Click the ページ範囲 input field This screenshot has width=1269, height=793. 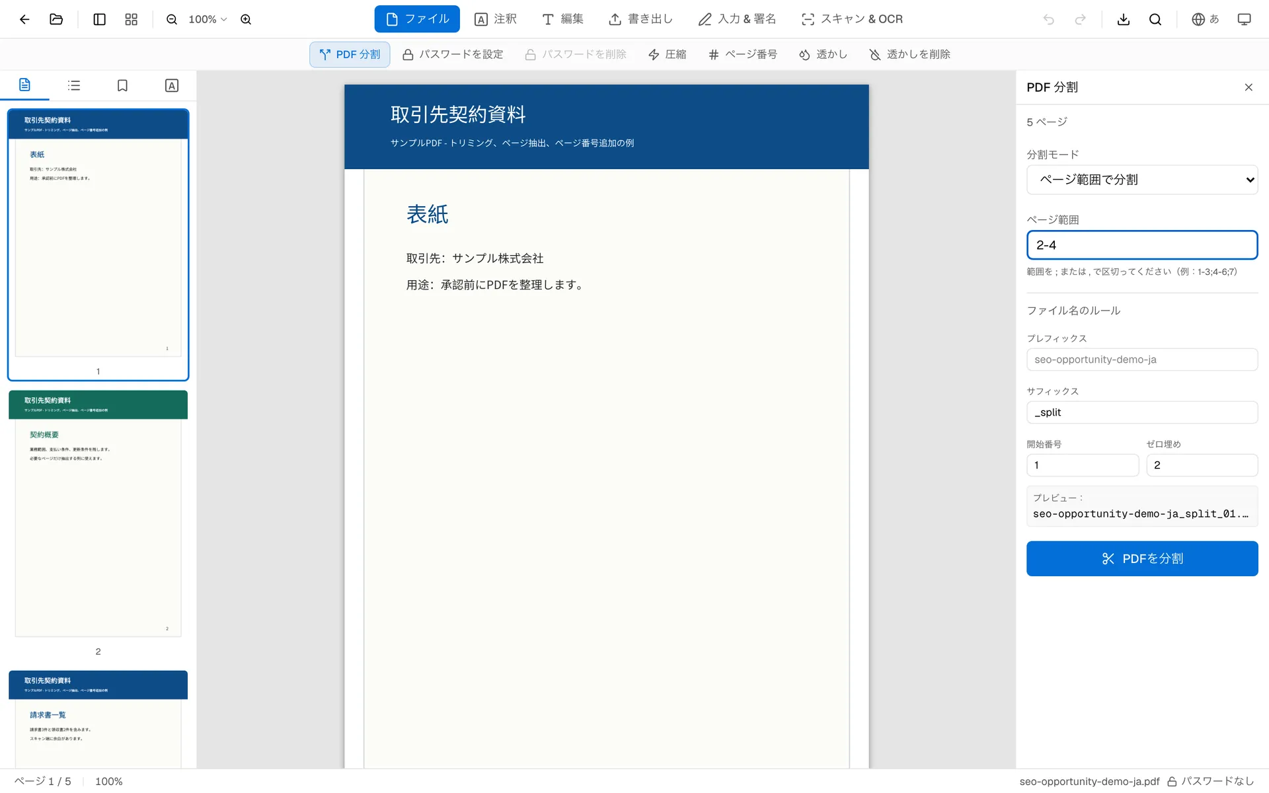tap(1142, 245)
